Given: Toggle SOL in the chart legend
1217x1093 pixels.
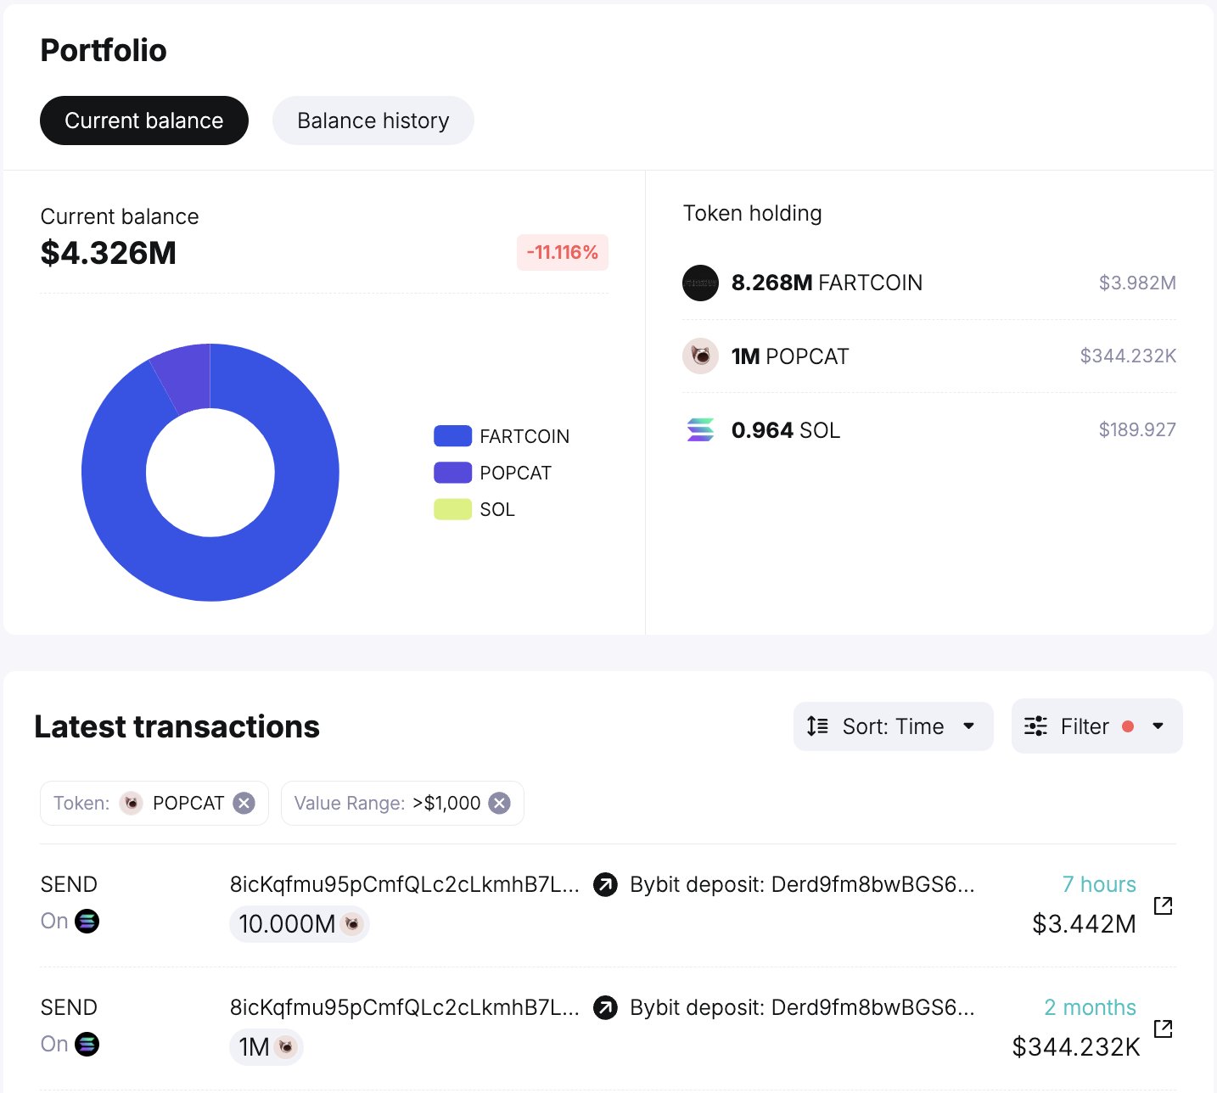Looking at the screenshot, I should (474, 509).
